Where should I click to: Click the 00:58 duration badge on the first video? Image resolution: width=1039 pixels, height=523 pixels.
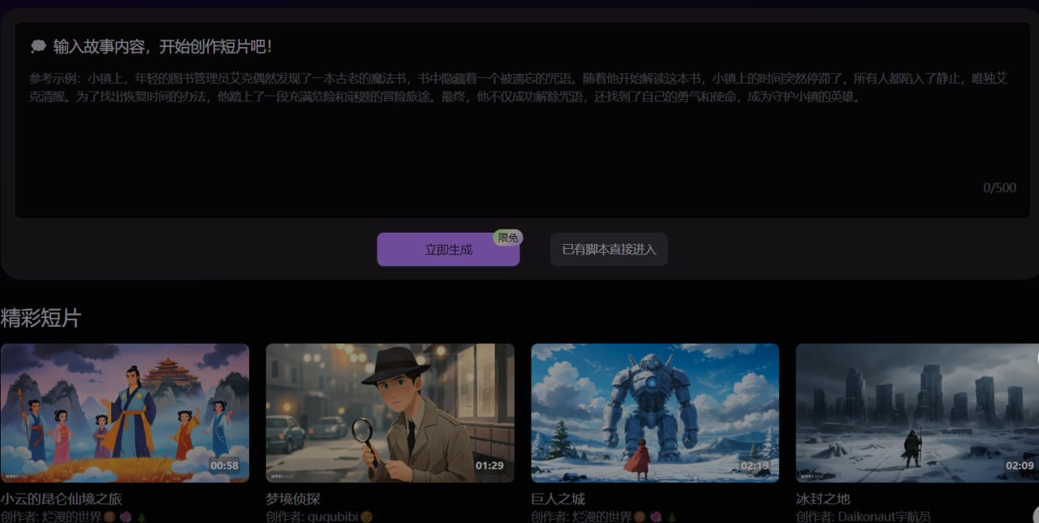pos(224,465)
